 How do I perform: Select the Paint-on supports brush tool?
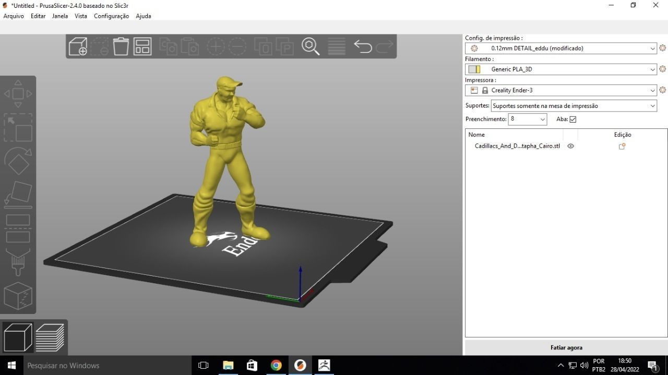click(18, 262)
